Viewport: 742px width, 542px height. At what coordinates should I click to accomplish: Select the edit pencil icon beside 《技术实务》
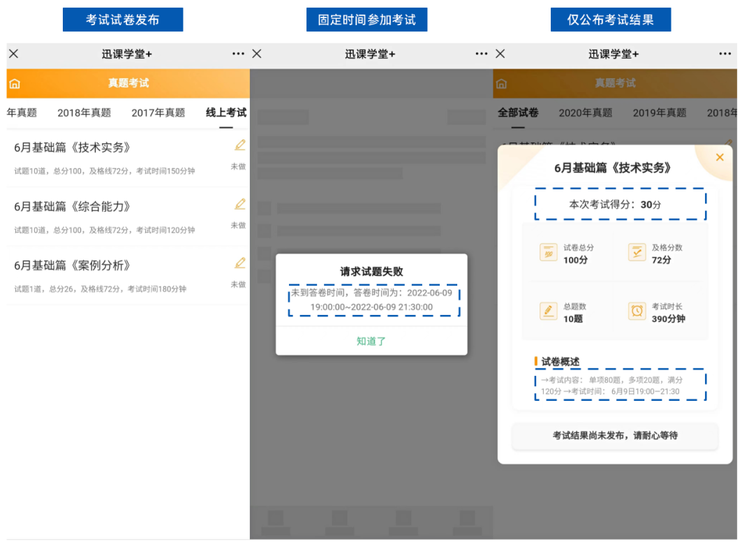239,144
